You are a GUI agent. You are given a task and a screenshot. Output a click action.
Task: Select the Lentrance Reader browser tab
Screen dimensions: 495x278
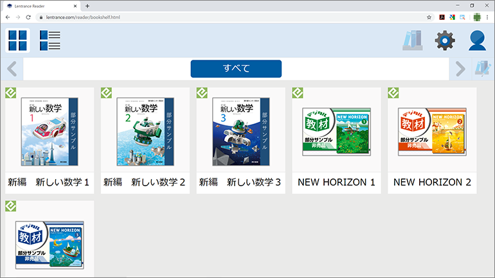pyautogui.click(x=40, y=6)
